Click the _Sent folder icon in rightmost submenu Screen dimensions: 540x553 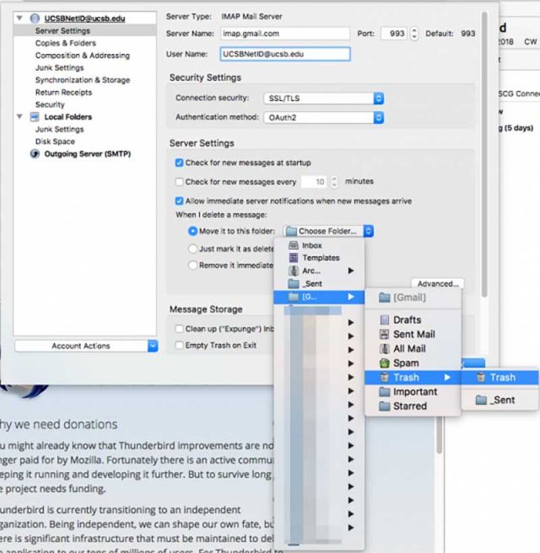481,400
